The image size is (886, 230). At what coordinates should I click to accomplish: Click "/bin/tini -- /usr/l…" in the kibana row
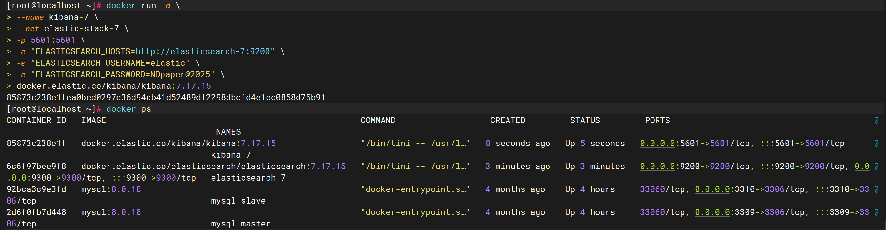(416, 143)
